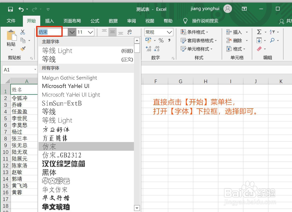
Task: Align text to the bottom
Action: [121, 33]
